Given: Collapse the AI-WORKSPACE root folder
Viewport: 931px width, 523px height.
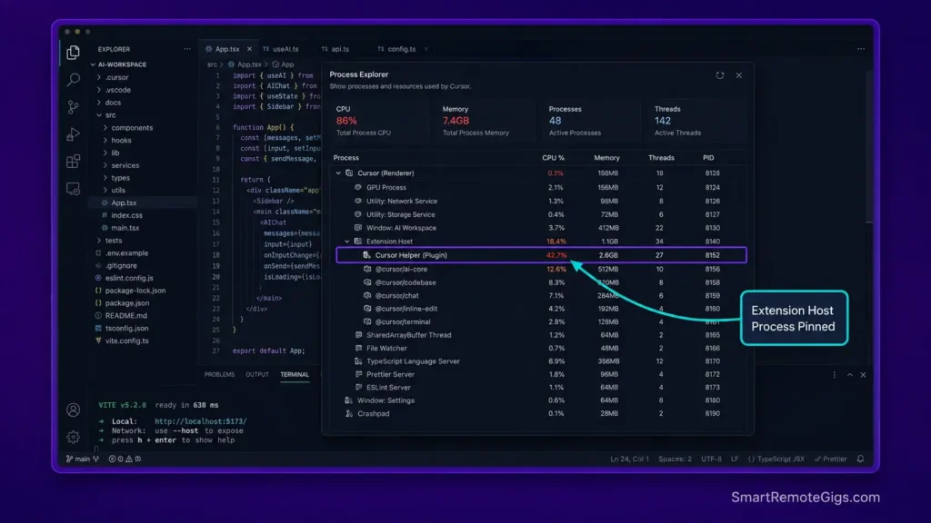Looking at the screenshot, I should (x=94, y=64).
